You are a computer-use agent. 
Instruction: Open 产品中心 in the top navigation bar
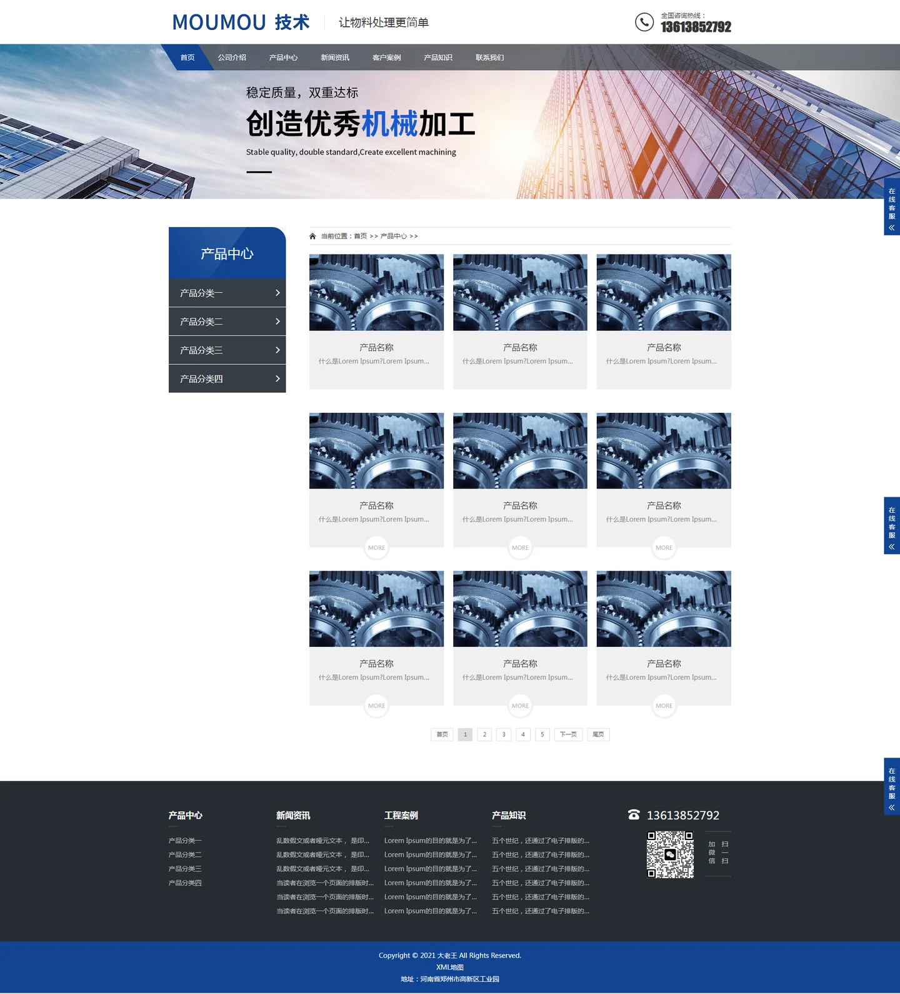coord(283,58)
